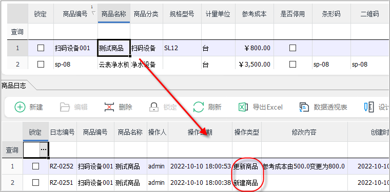Click 商品分类 column header
The height and width of the screenshot is (192, 390).
[x=146, y=14]
